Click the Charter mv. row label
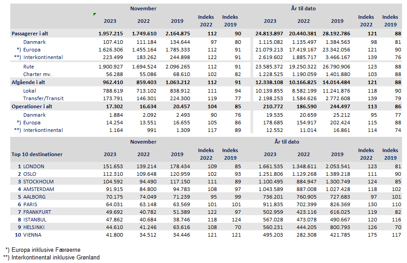The height and width of the screenshot is (263, 407). (x=38, y=74)
